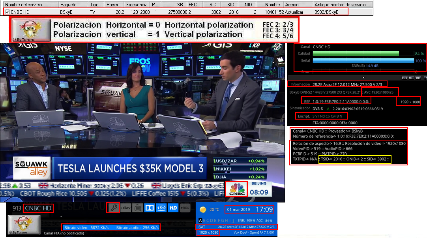The width and height of the screenshot is (427, 238).
Task: Select tuner A letter in infobar
Action: coord(200,220)
